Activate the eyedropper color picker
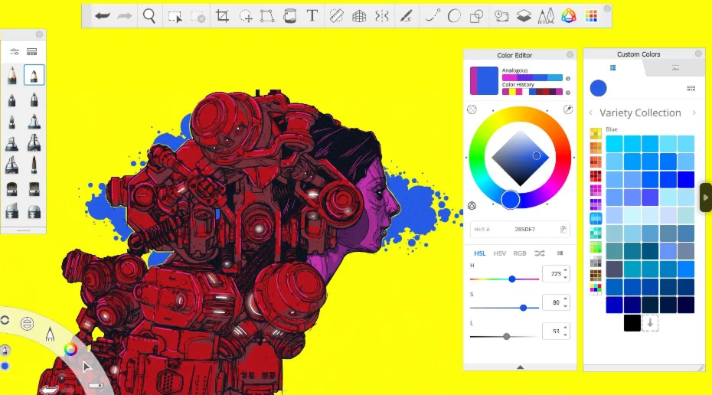Screen dimensions: 712x395 [568, 110]
